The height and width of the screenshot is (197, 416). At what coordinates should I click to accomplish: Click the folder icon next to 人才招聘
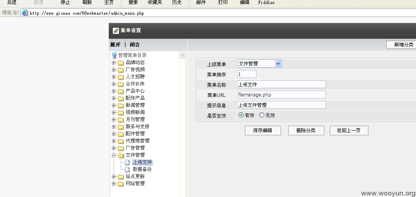tap(121, 77)
